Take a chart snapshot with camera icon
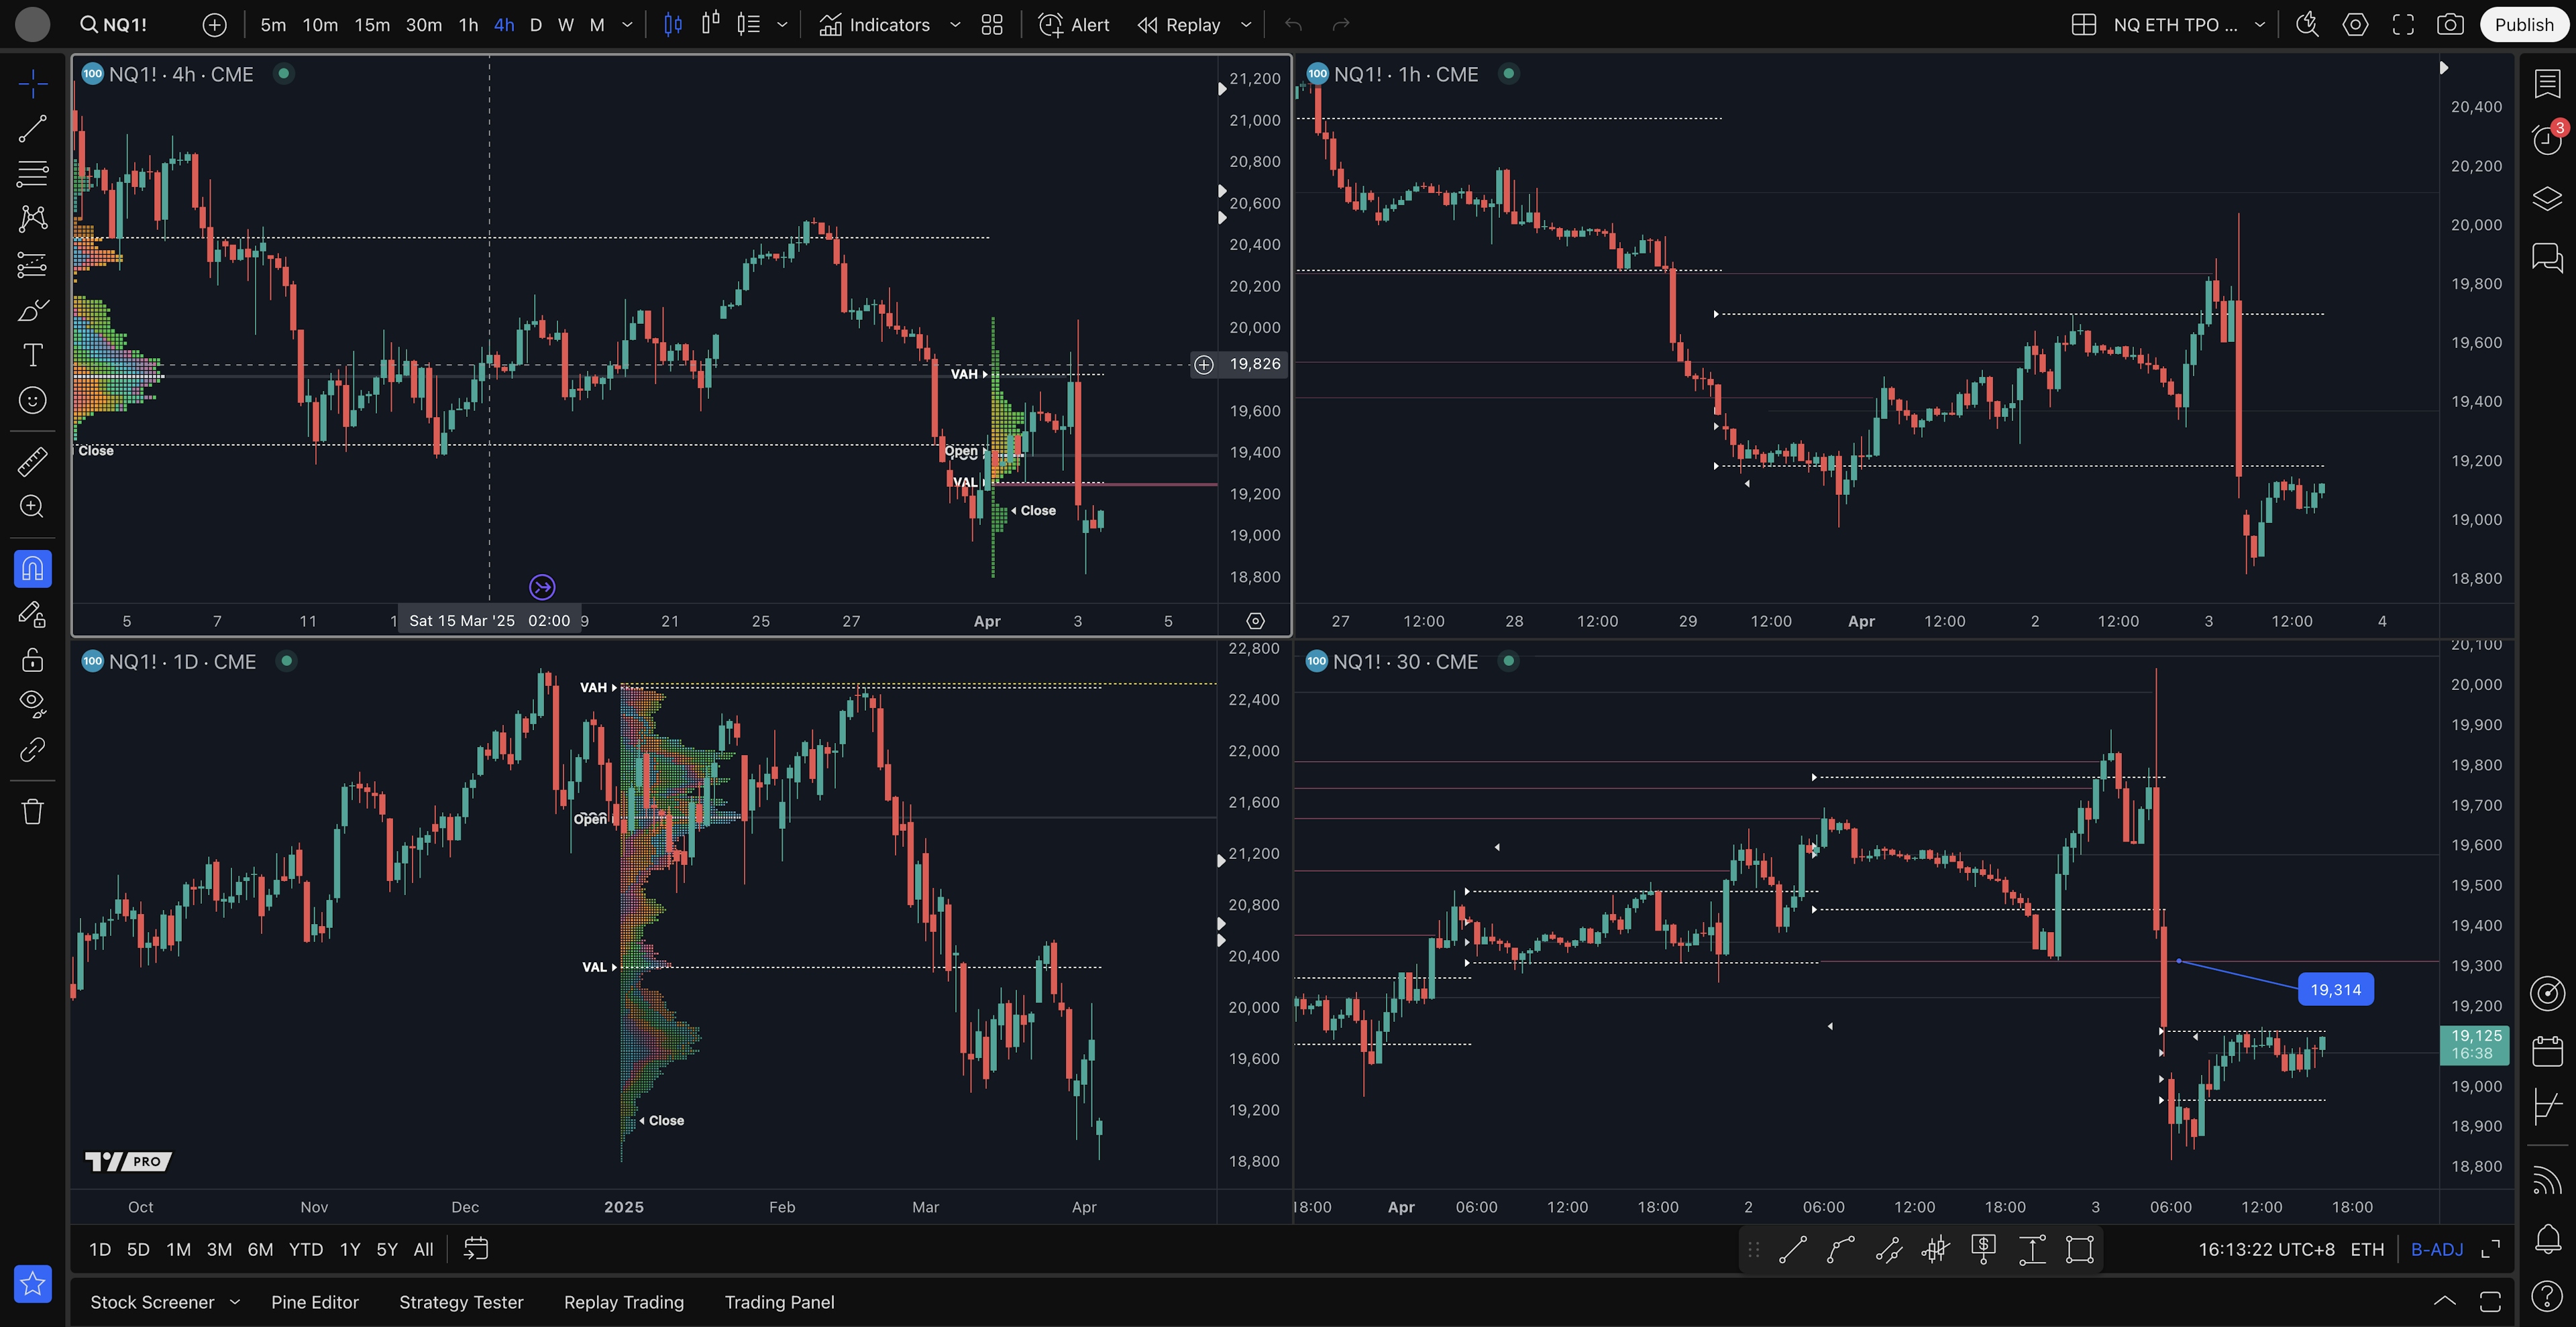The height and width of the screenshot is (1327, 2576). click(x=2450, y=25)
